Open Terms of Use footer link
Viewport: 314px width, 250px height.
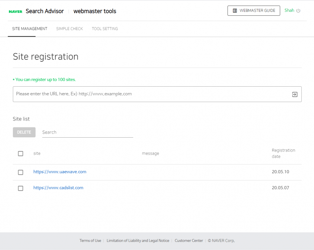pos(90,240)
